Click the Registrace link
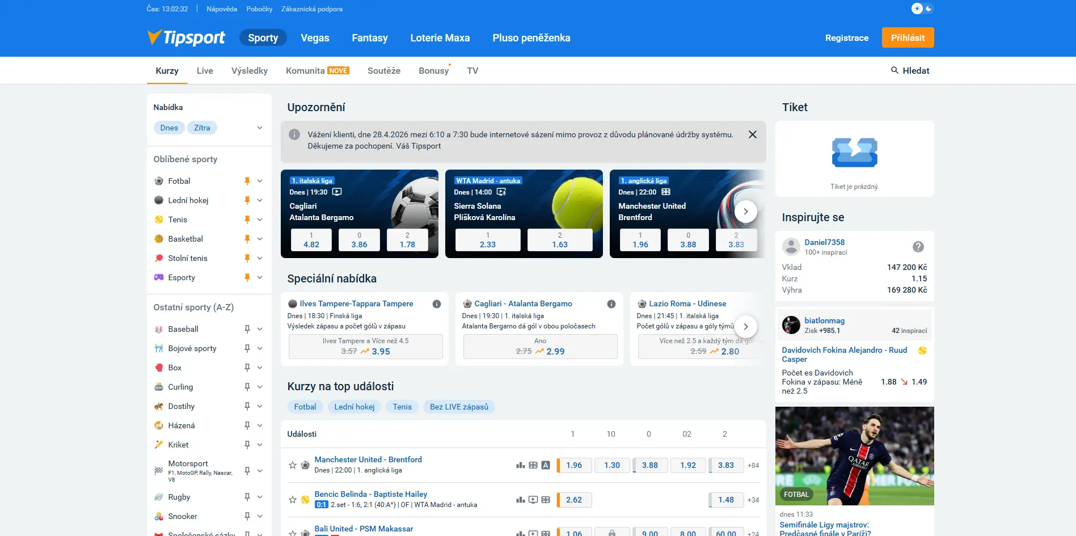The height and width of the screenshot is (536, 1076). coord(847,38)
